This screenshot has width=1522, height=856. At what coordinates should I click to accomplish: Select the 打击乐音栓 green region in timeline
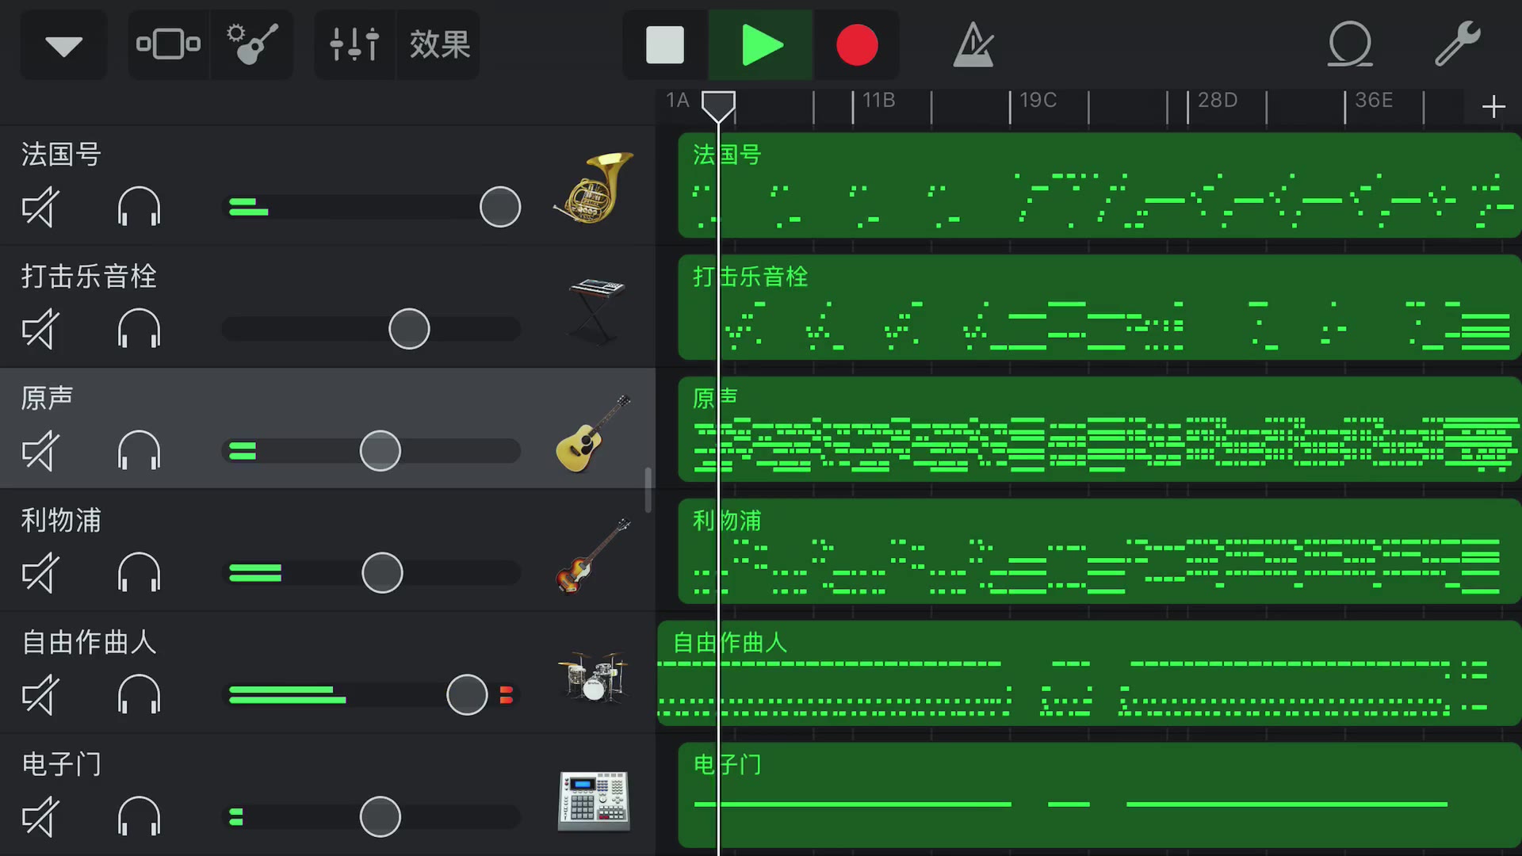click(1099, 308)
